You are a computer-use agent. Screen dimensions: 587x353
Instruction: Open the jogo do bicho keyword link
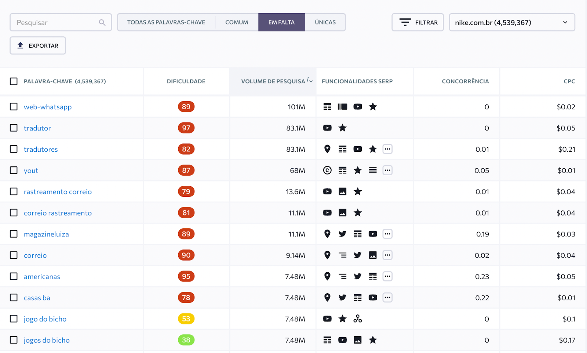(45, 319)
